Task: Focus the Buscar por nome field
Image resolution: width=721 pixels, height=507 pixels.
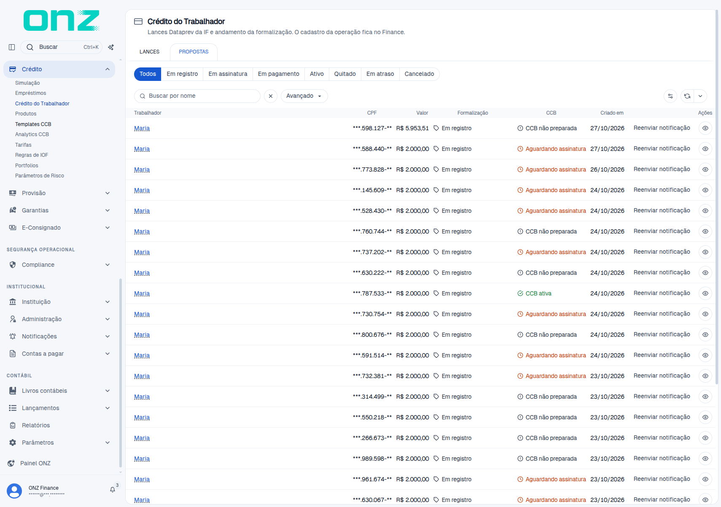Action: pos(197,96)
